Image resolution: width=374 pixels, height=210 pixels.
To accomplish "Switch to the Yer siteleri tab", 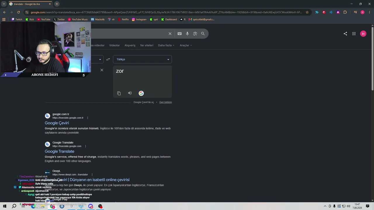I will coord(147,45).
